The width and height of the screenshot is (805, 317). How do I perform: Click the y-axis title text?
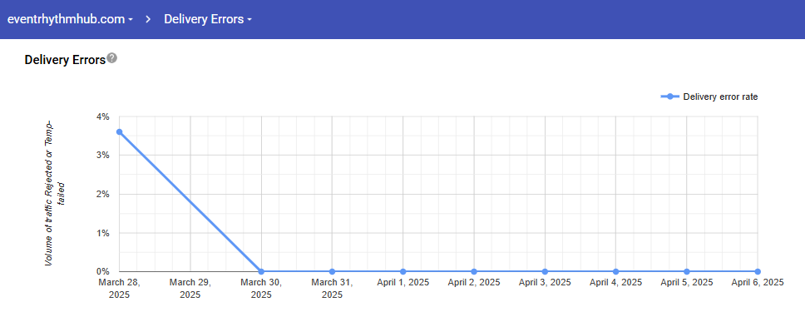click(56, 194)
